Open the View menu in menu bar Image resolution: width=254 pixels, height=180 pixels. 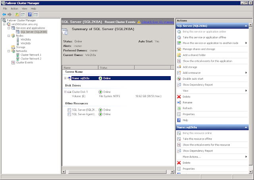(25, 9)
